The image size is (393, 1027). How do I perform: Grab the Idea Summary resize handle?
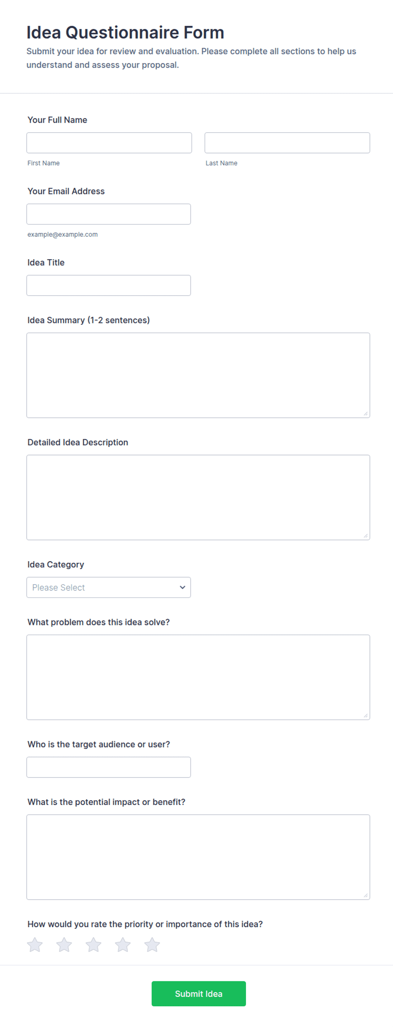[x=366, y=414]
